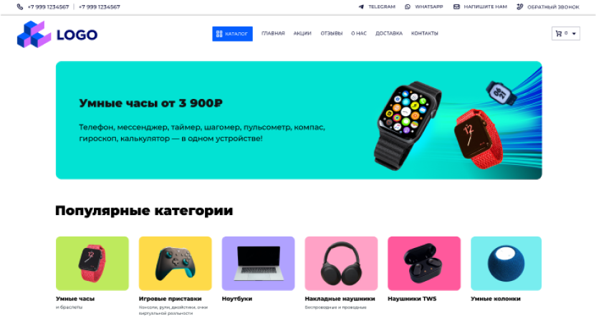Select the Ноутбуки category thumbnail
The image size is (596, 334).
coord(258,263)
